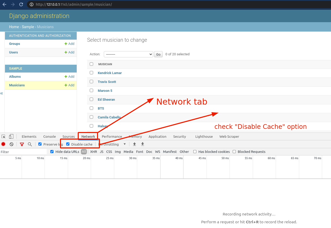Click the XHR request type filter

click(x=93, y=152)
